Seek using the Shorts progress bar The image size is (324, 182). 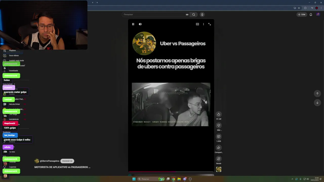171,172
